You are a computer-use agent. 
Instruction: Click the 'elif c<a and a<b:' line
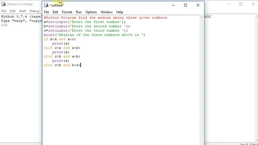pyautogui.click(x=62, y=48)
